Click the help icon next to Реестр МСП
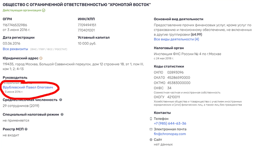This screenshot has width=254, height=148. click(x=26, y=129)
